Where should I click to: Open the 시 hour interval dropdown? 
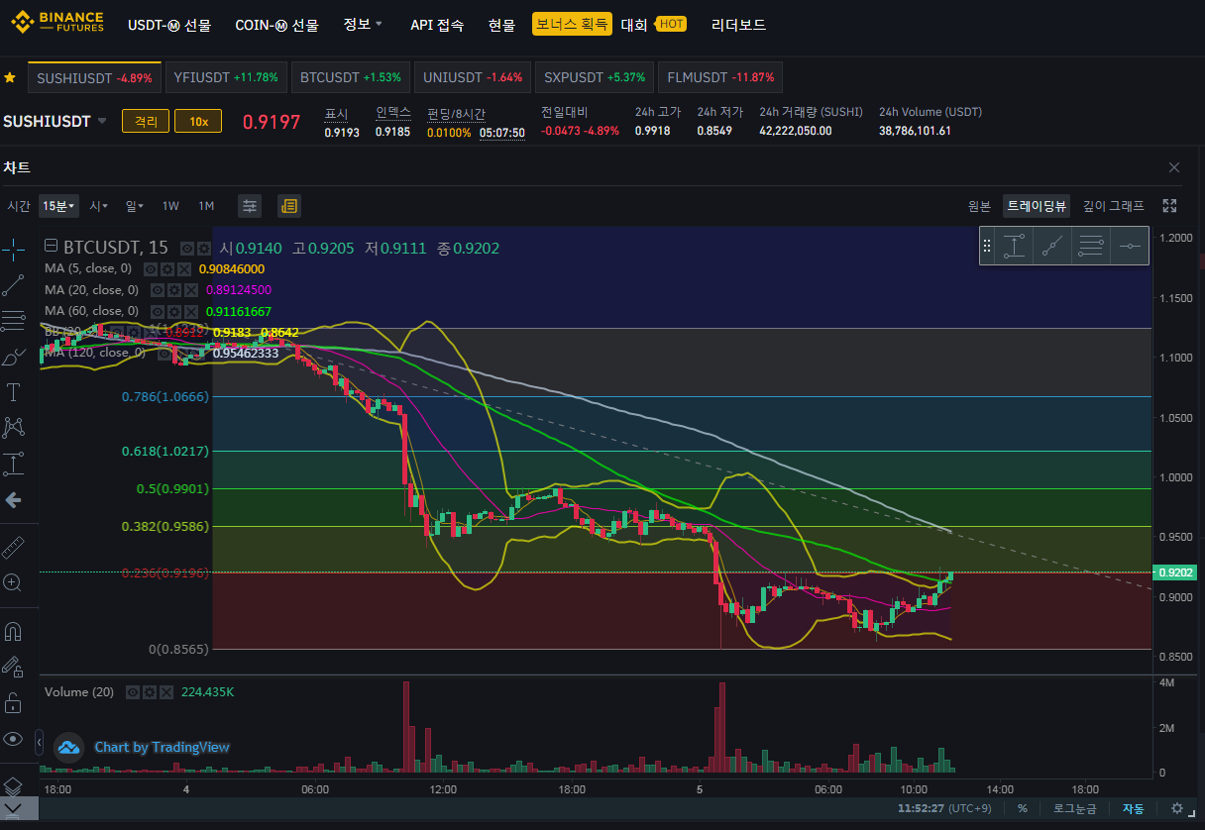pyautogui.click(x=100, y=206)
